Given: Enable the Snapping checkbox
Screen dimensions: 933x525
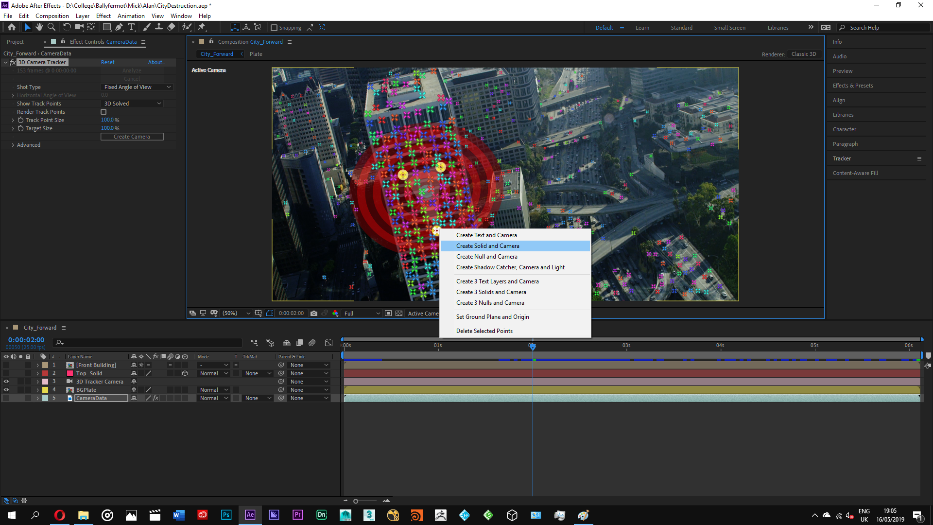Looking at the screenshot, I should click(x=274, y=28).
